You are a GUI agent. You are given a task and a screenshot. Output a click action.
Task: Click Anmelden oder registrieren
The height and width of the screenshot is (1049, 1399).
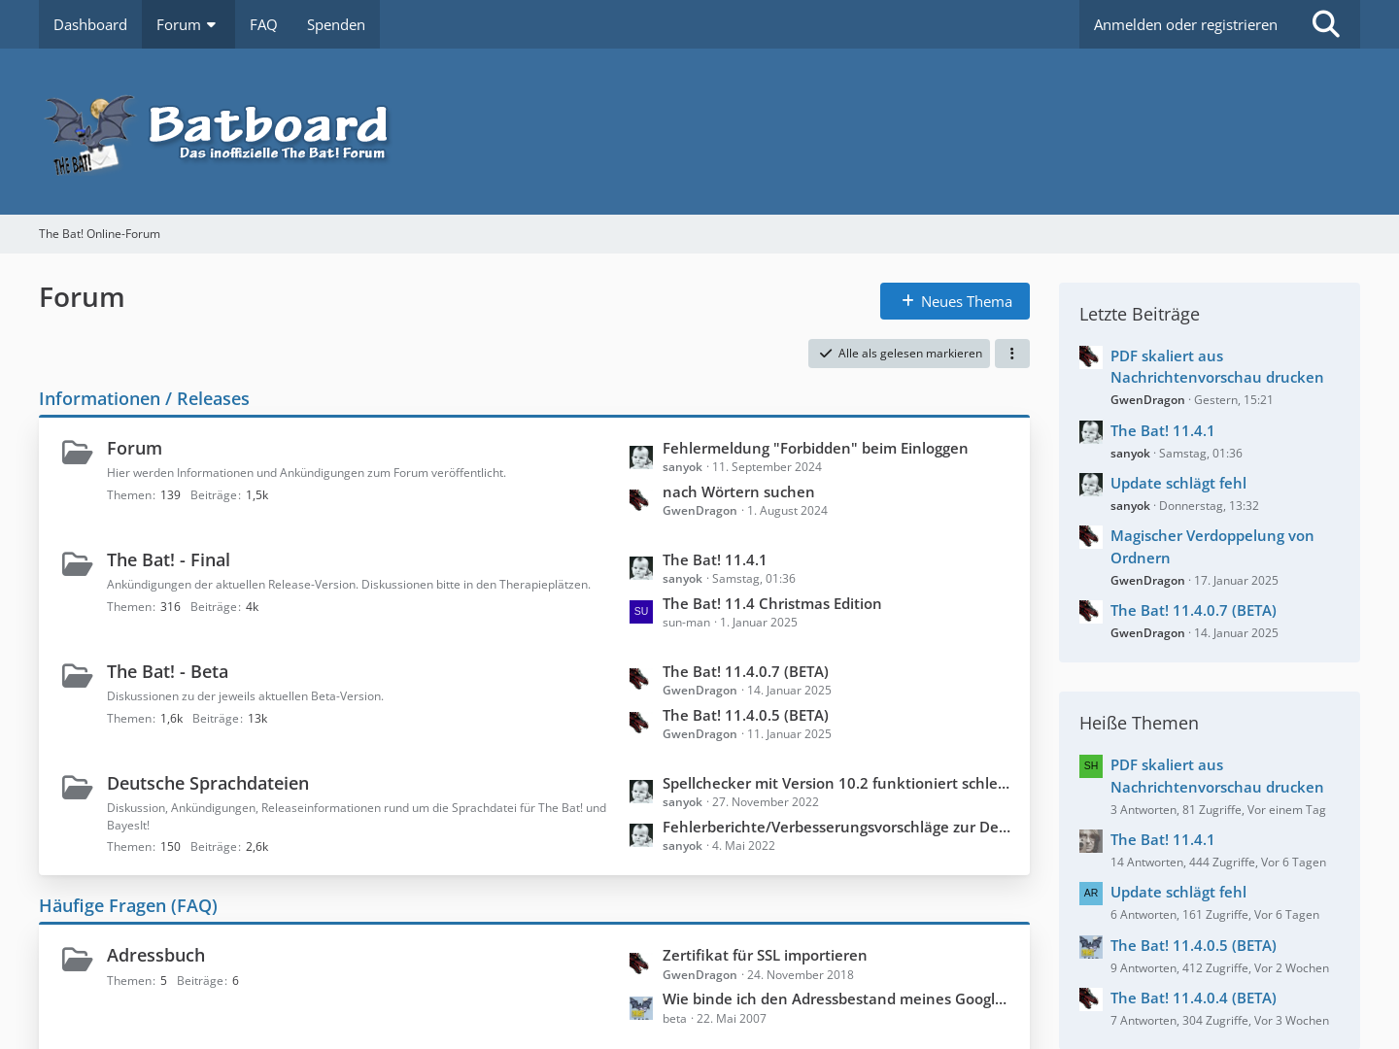tap(1185, 24)
